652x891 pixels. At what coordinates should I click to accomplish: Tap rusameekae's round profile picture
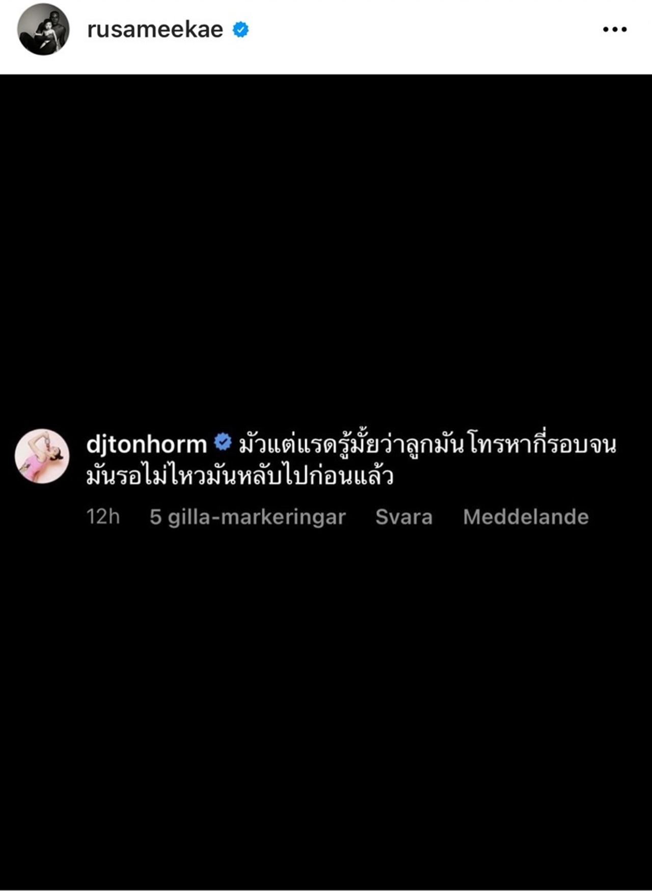43,30
